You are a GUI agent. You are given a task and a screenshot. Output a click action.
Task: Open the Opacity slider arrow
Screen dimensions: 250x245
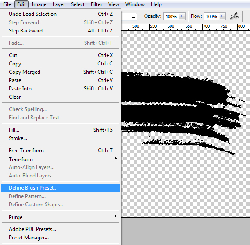click(182, 16)
